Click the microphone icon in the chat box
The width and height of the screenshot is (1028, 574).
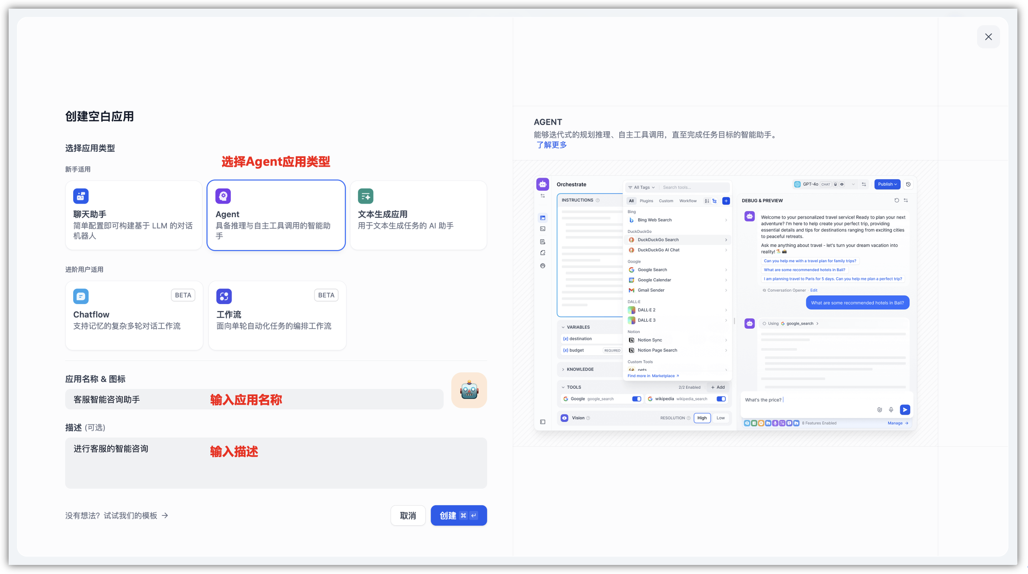pos(891,410)
